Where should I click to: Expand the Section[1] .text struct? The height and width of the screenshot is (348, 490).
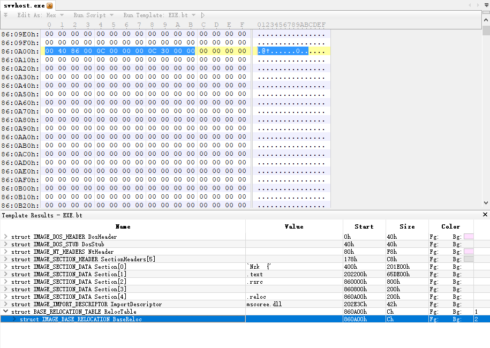coord(6,274)
